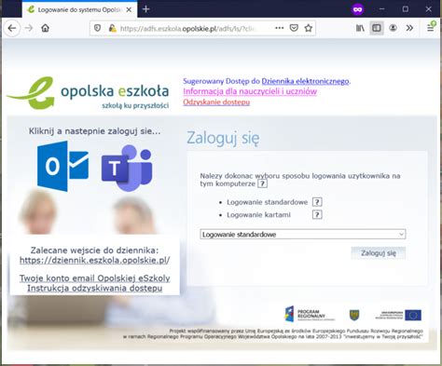Image resolution: width=442 pixels, height=366 pixels.
Task: Open Instrukcja odzyskiwania dostępu link
Action: [x=95, y=288]
